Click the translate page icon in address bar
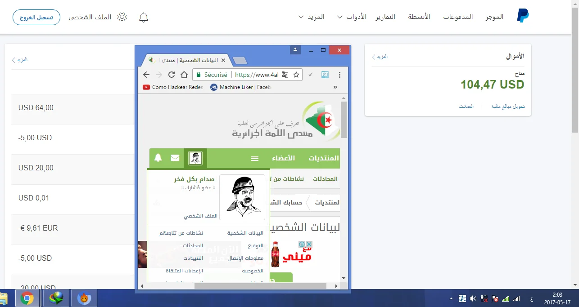579x307 pixels. 285,75
